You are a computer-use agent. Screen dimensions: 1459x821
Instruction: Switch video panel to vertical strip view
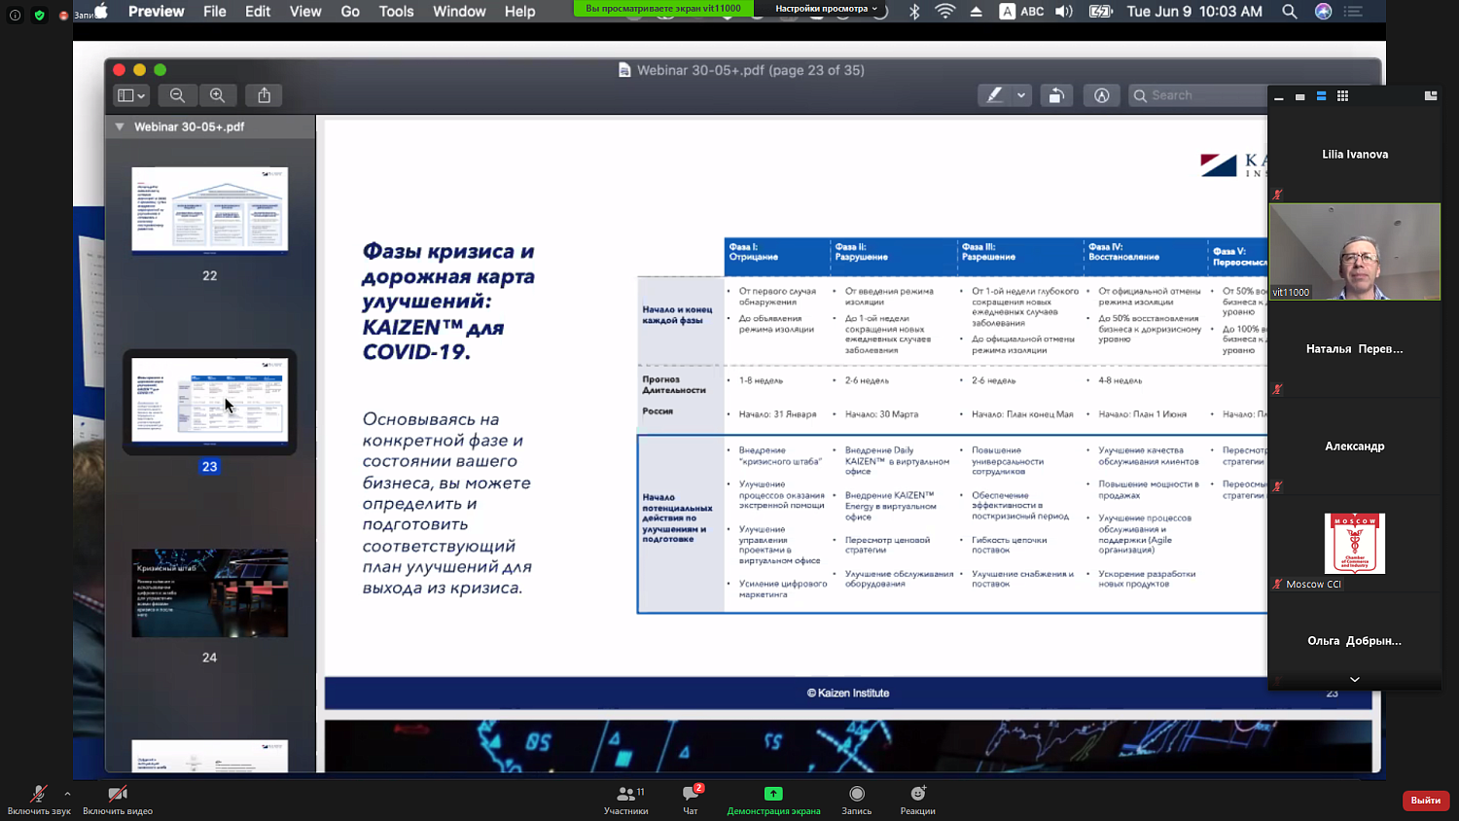pyautogui.click(x=1321, y=95)
